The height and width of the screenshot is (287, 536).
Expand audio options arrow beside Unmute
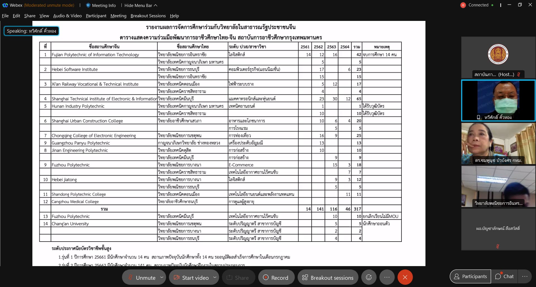click(x=162, y=277)
